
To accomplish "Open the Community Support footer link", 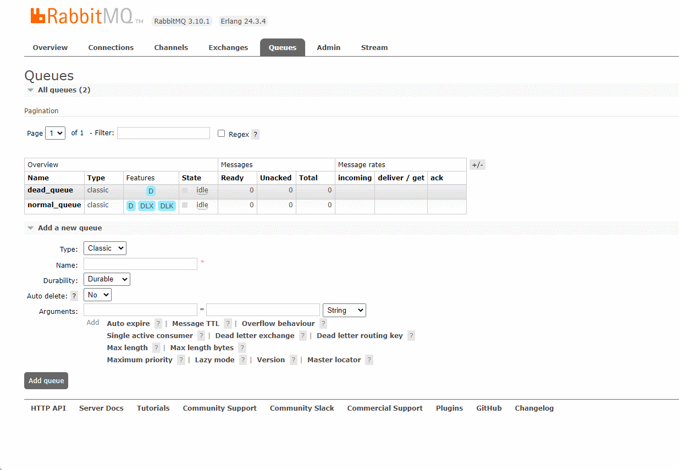I will [x=219, y=408].
